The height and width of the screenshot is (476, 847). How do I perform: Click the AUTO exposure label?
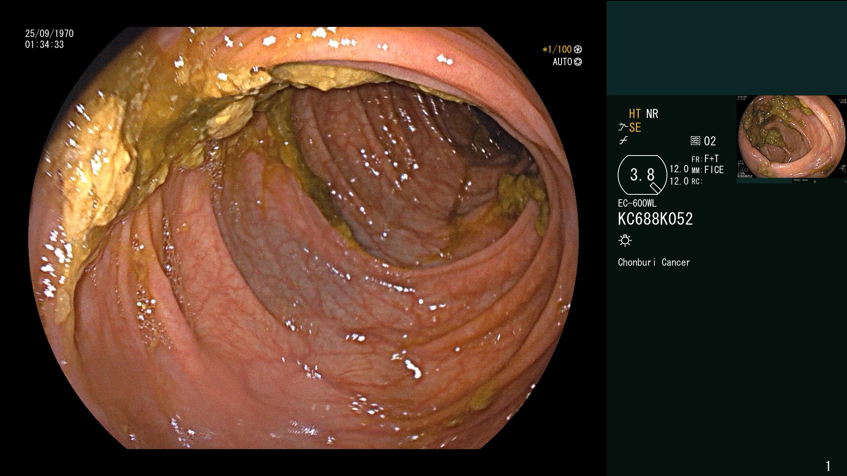562,62
